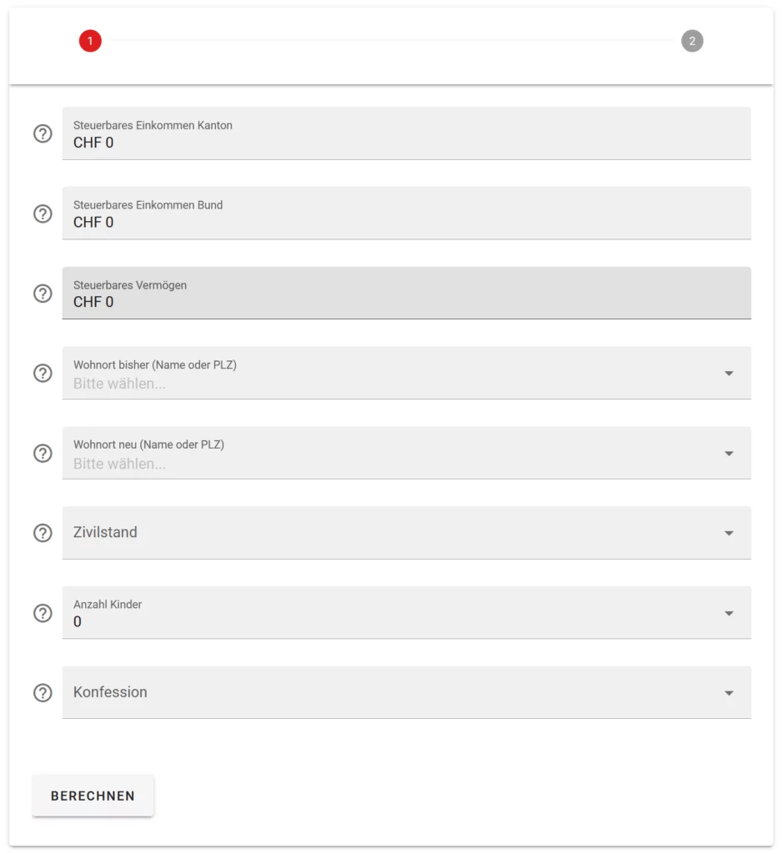Image resolution: width=782 pixels, height=854 pixels.
Task: Select the Steuerbares Vermögen input field
Action: pos(406,302)
